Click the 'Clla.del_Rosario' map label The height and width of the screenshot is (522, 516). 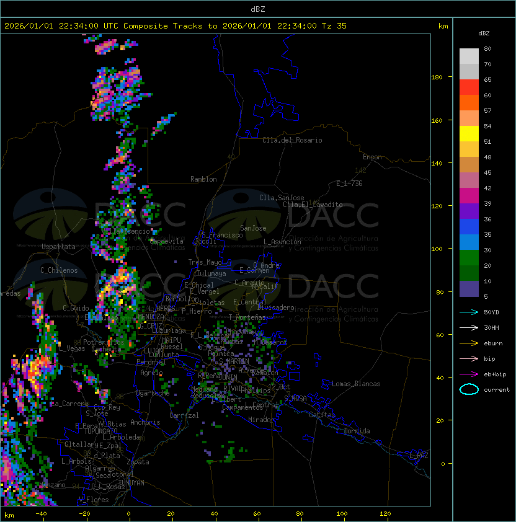click(292, 140)
